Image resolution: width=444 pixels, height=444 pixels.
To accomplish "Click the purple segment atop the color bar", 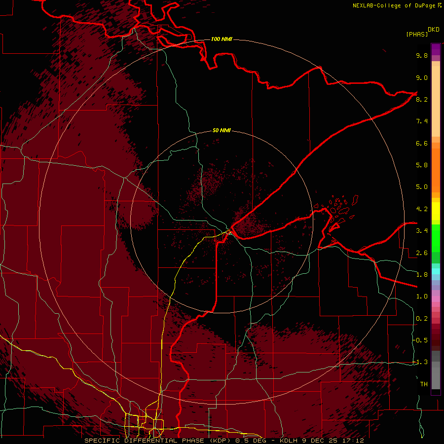I will [436, 49].
